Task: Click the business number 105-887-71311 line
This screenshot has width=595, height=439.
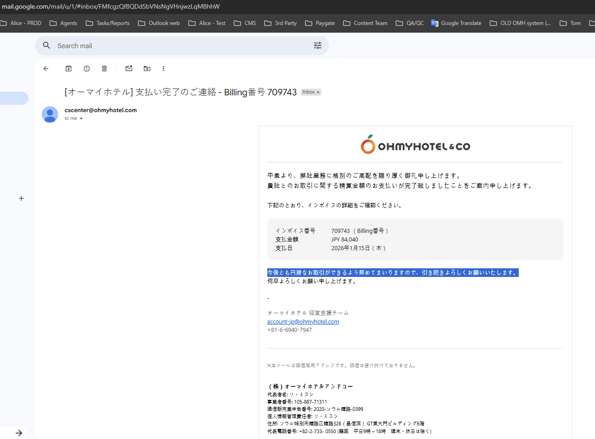Action: tap(297, 402)
